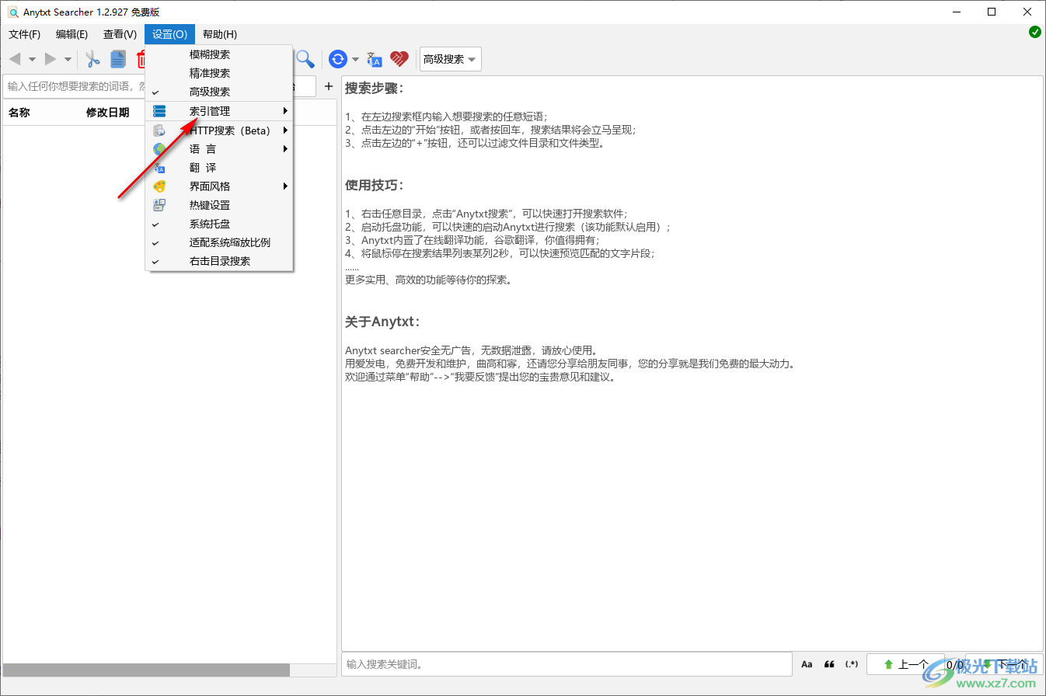Viewport: 1046px width, 696px height.
Task: Open the 索引管理 submenu
Action: click(219, 111)
